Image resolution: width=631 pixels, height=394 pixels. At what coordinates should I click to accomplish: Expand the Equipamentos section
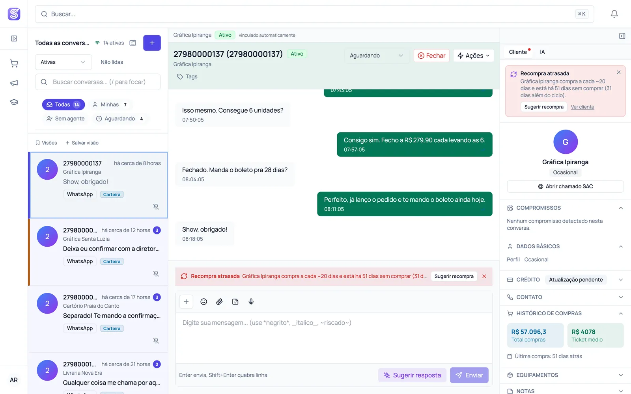pos(565,375)
